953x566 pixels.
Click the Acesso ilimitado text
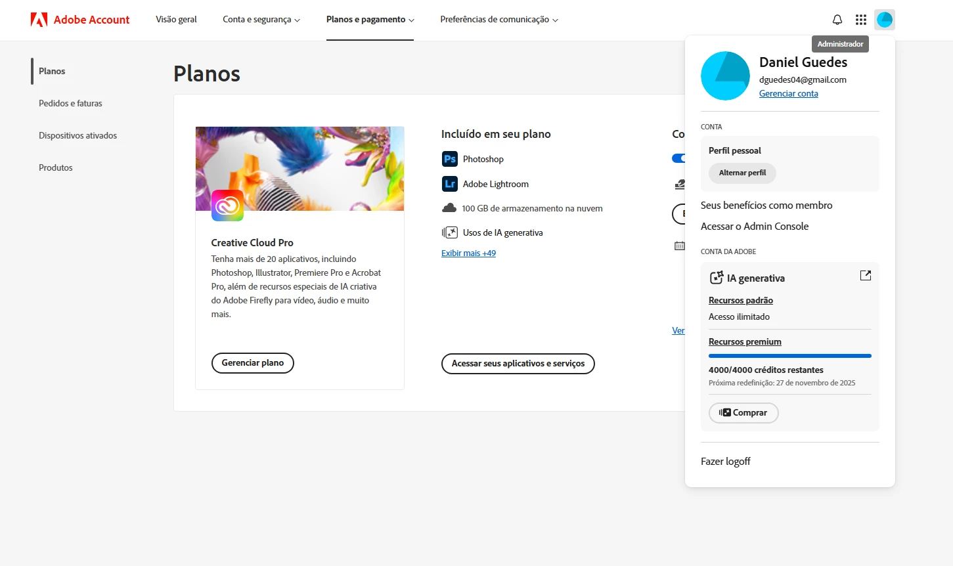pyautogui.click(x=739, y=316)
